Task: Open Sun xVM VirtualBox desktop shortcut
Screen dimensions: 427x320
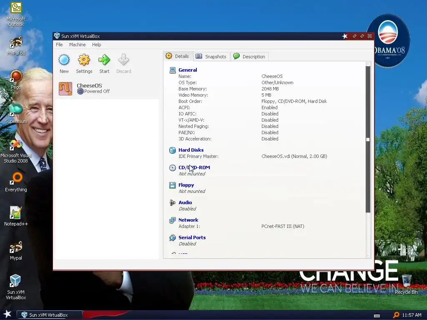Action: (x=16, y=287)
